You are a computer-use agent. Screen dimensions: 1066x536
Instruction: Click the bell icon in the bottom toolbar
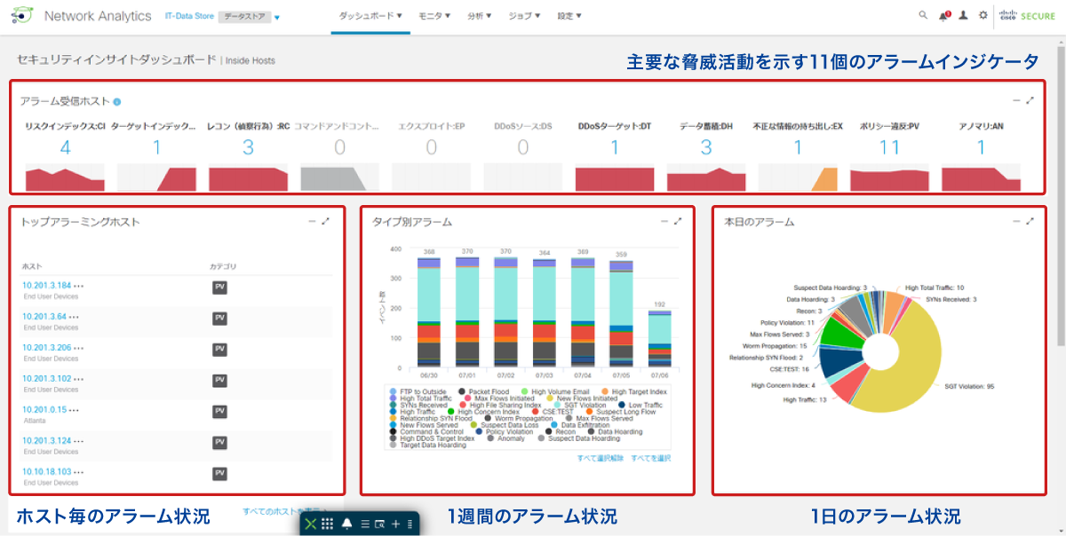point(346,524)
